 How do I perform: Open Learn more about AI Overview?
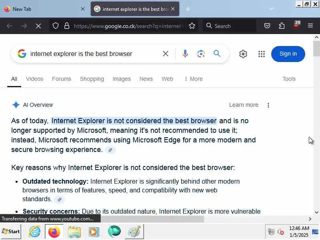tap(244, 105)
